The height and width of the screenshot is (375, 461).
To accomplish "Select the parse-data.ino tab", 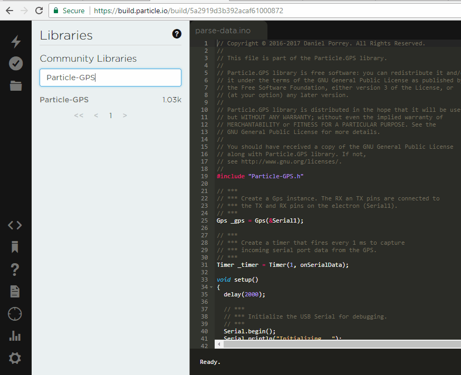I will click(223, 31).
